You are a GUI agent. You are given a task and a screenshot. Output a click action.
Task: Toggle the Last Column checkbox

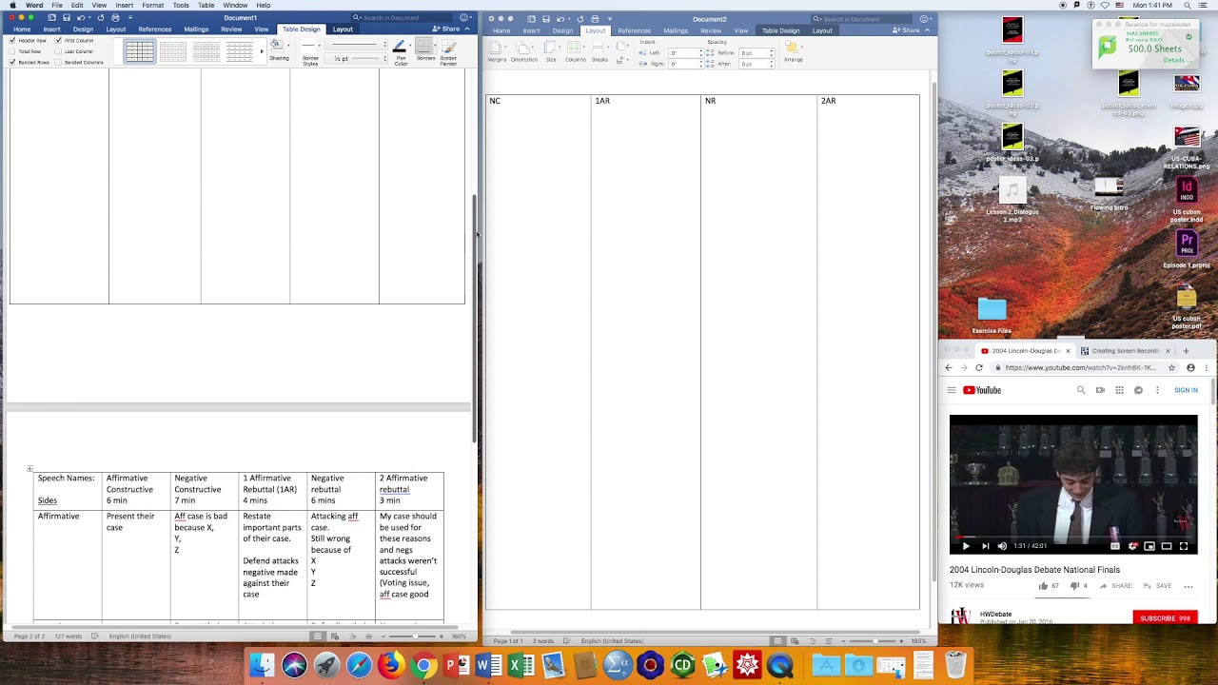tap(59, 51)
